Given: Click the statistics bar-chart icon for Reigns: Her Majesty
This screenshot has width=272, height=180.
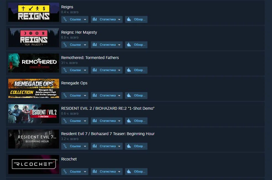Looking at the screenshot, I should click(95, 45).
